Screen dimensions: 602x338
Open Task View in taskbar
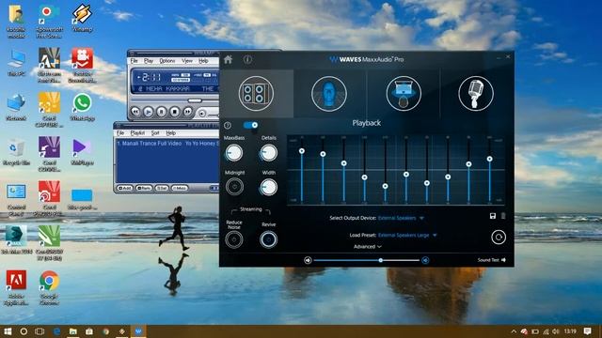point(40,331)
